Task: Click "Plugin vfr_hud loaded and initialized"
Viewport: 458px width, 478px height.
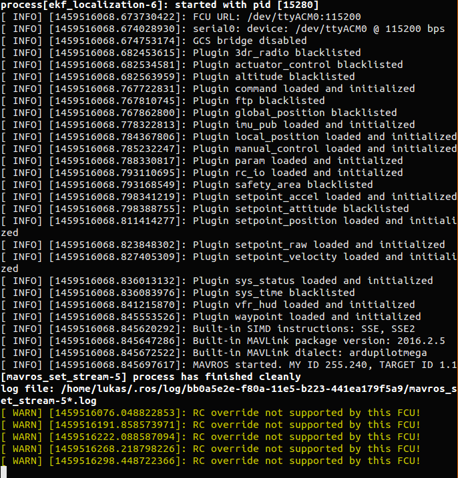Action: point(304,305)
